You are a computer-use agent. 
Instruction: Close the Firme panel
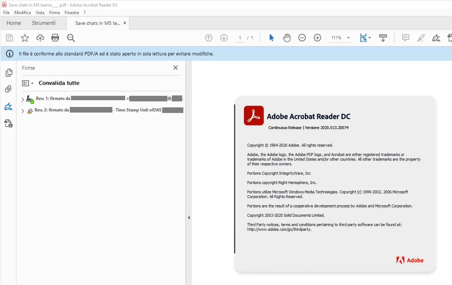(175, 67)
